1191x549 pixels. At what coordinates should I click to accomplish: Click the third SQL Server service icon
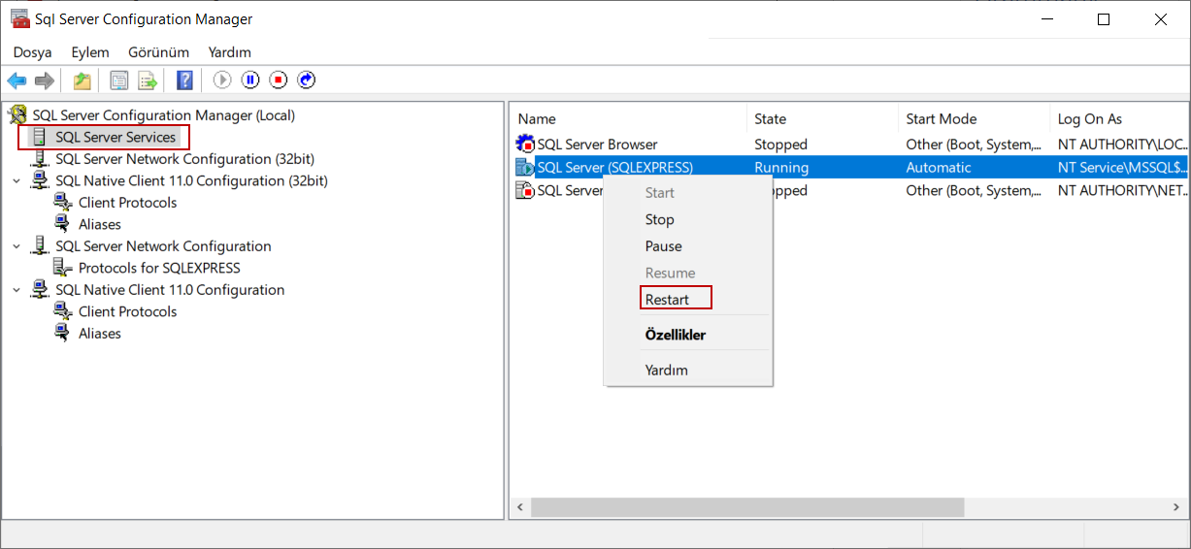click(x=525, y=190)
